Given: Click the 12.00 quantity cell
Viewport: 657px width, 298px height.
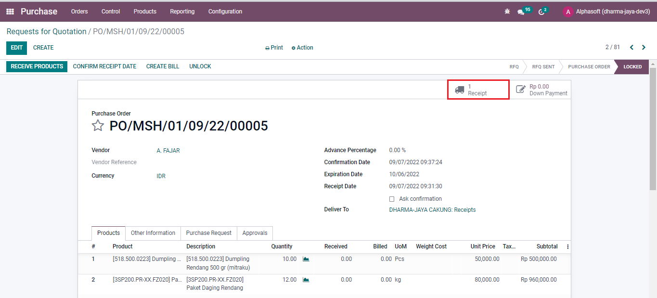Looking at the screenshot, I should (x=289, y=279).
